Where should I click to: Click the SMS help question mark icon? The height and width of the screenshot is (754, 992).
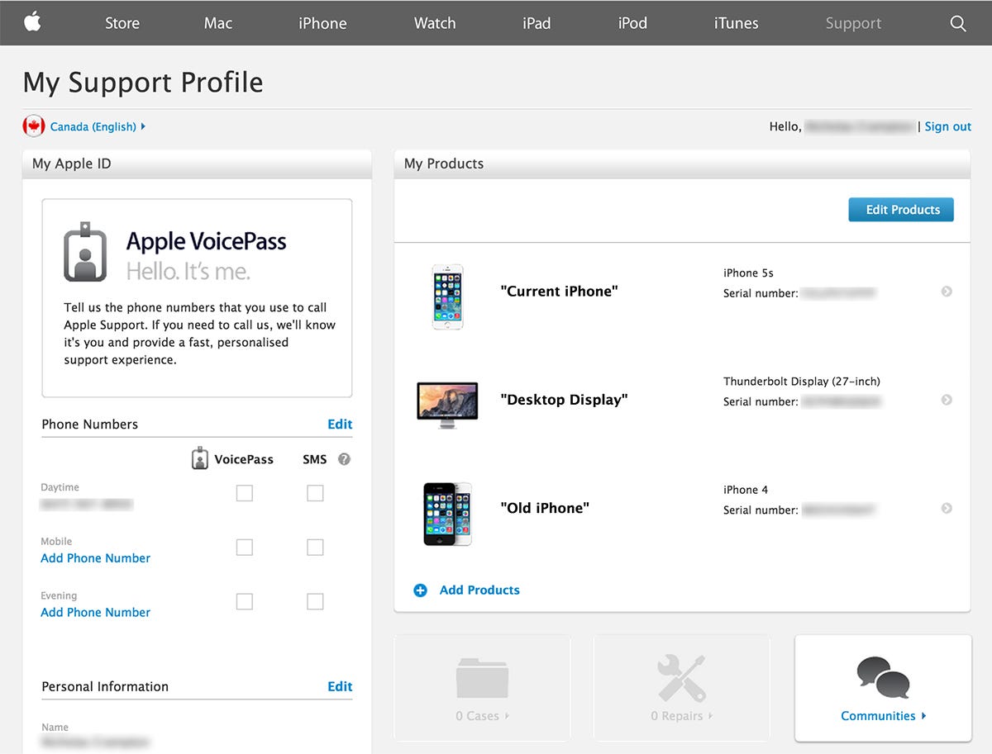pyautogui.click(x=344, y=459)
